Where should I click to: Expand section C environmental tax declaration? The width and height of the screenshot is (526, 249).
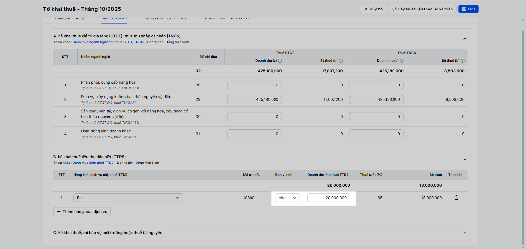pos(465,233)
